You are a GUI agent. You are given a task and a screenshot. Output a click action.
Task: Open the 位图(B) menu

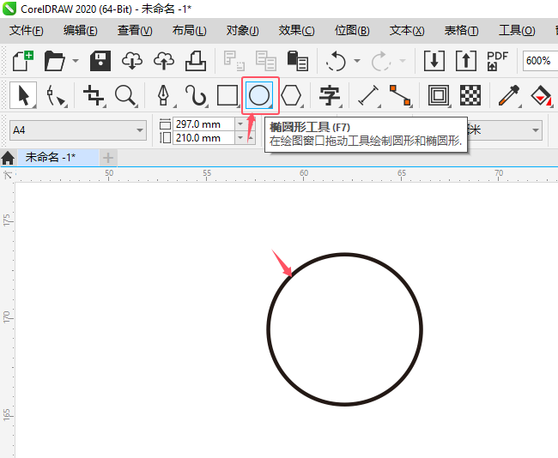[x=352, y=31]
